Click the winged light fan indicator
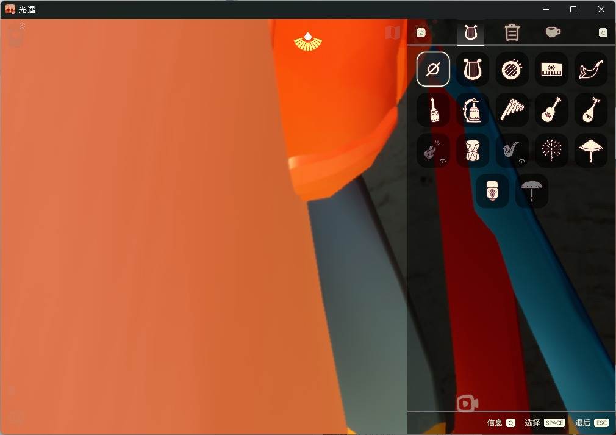 tap(308, 41)
